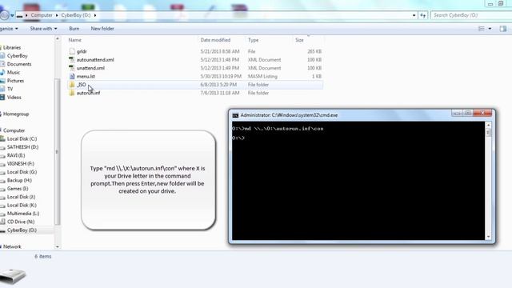Open Videos library
Screen dimensions: 512x288
pyautogui.click(x=14, y=98)
